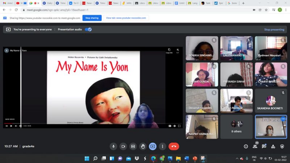Select SKANDHA BOONETI participant tile
This screenshot has width=290, height=163.
point(271,101)
